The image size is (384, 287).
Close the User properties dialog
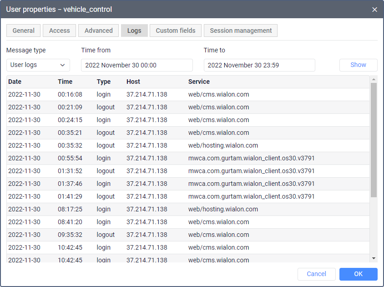click(374, 10)
